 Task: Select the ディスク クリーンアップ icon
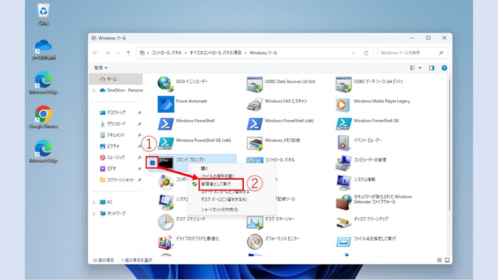(x=343, y=222)
